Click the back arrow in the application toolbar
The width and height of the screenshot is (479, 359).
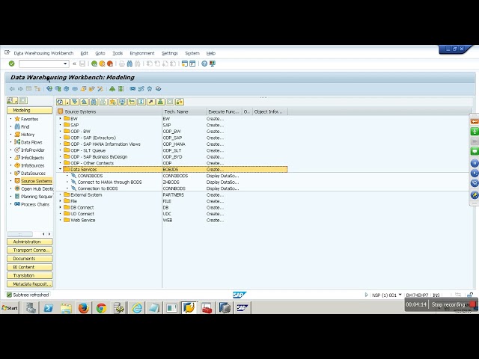click(x=12, y=89)
